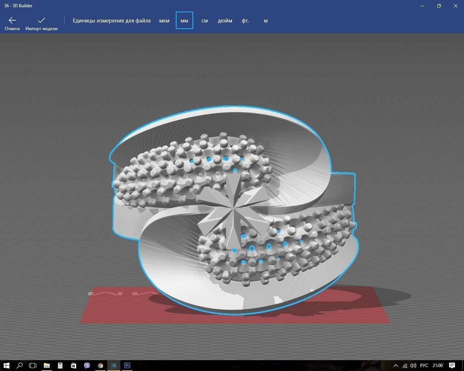Switch to Chrome on taskbar
This screenshot has width=464, height=371.
pyautogui.click(x=100, y=365)
